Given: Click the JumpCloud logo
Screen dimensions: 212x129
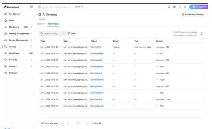Looking at the screenshot, I should click(11, 7).
